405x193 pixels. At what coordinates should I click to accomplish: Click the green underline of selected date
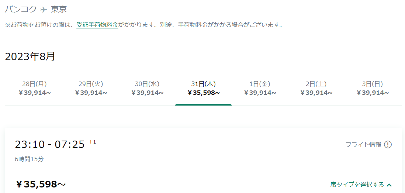point(204,105)
